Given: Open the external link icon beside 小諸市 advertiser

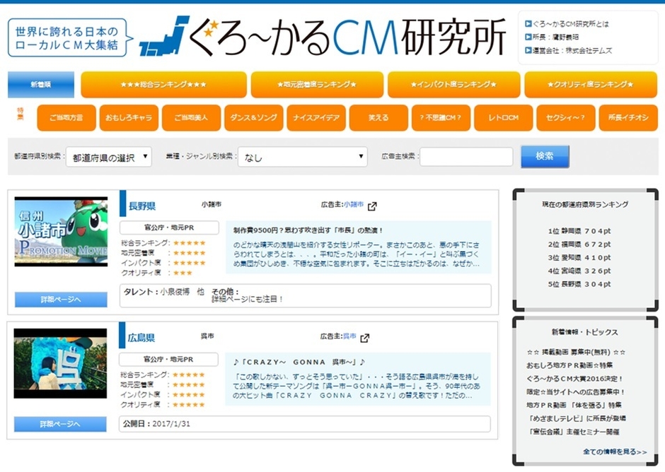Looking at the screenshot, I should click(x=373, y=207).
